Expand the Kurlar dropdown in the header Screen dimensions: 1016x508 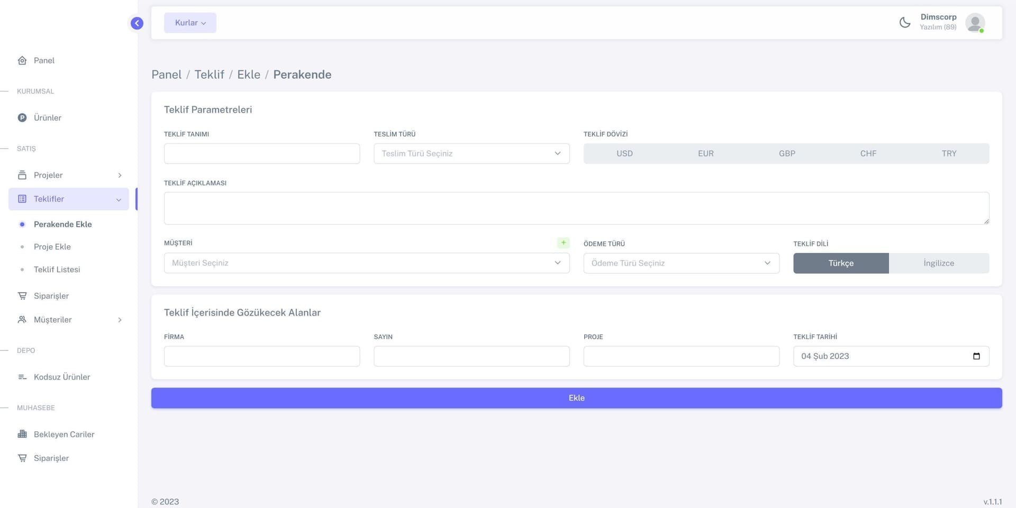pos(190,23)
